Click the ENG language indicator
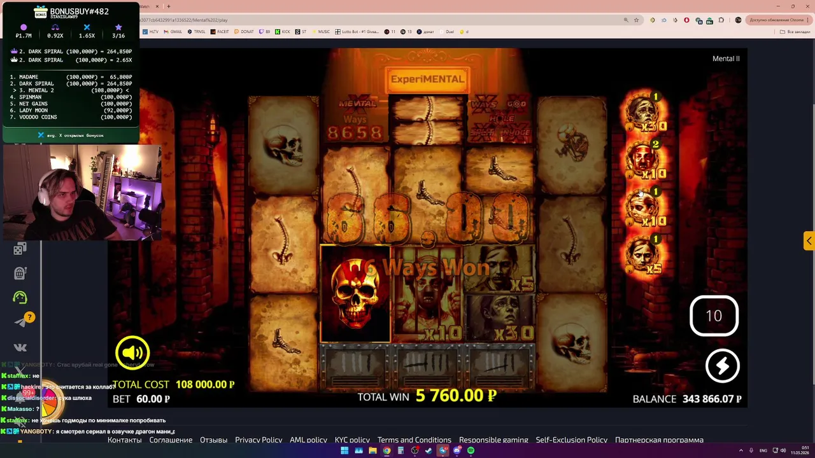The height and width of the screenshot is (458, 815). click(x=763, y=450)
